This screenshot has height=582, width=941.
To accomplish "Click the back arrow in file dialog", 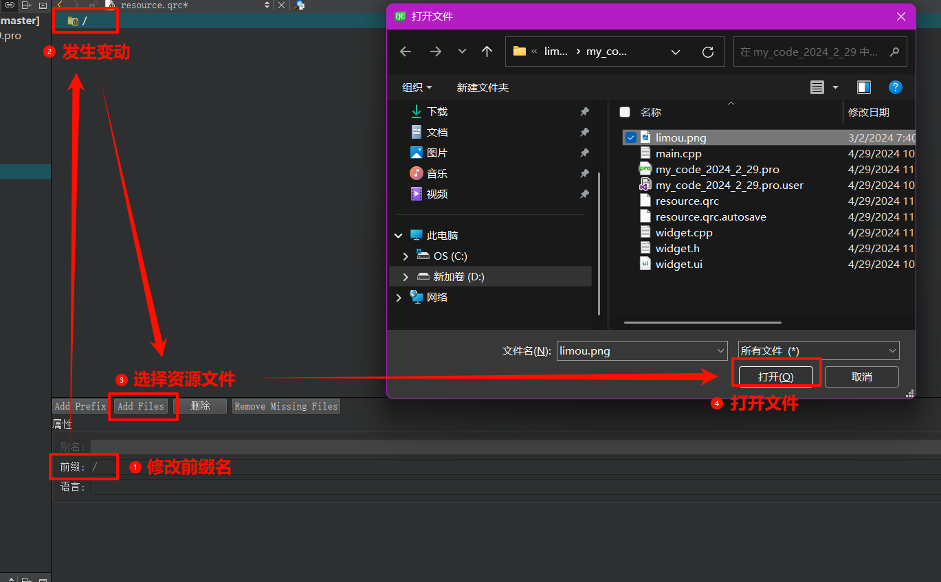I will (406, 52).
